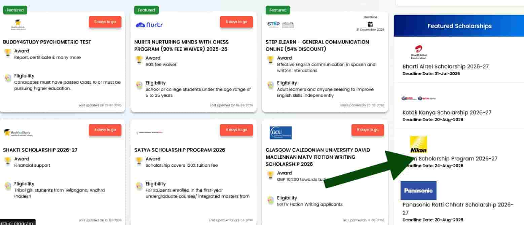Click Eligibility icon on Buddy4Study Psychometric card

pyautogui.click(x=8, y=78)
